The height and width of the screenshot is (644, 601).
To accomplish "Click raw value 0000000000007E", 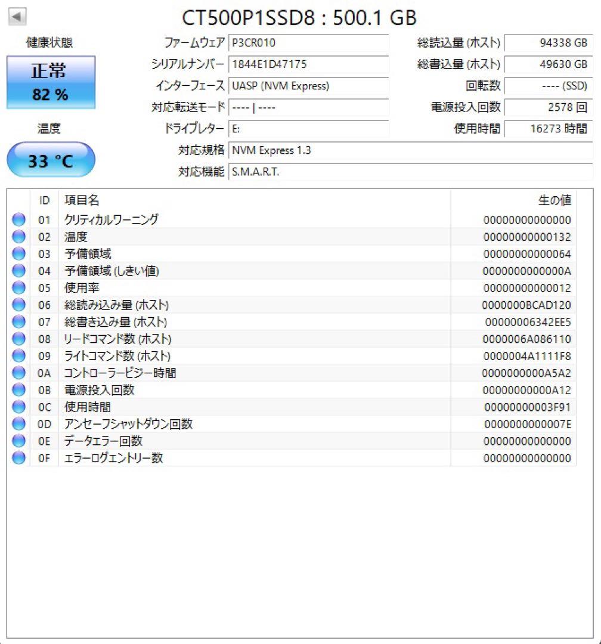I will (x=528, y=425).
